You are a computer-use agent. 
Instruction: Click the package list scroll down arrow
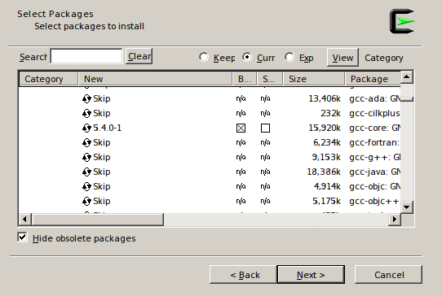406,207
